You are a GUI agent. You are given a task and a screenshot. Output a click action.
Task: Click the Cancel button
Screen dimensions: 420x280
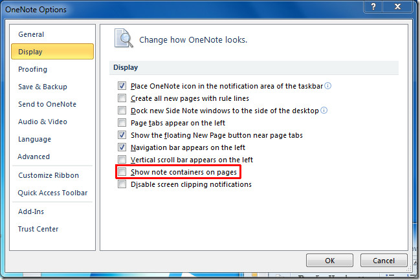click(384, 260)
